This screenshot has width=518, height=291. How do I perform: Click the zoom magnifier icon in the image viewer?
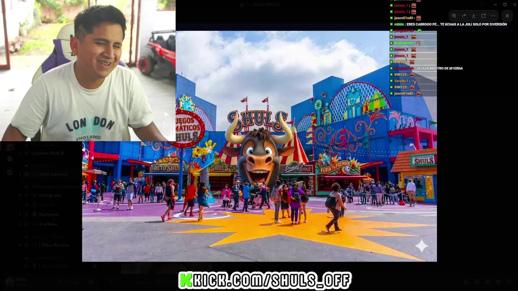coord(454,16)
